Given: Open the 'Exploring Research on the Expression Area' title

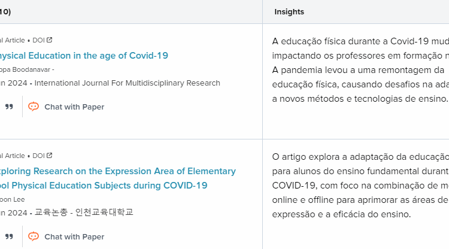Looking at the screenshot, I should tap(118, 171).
